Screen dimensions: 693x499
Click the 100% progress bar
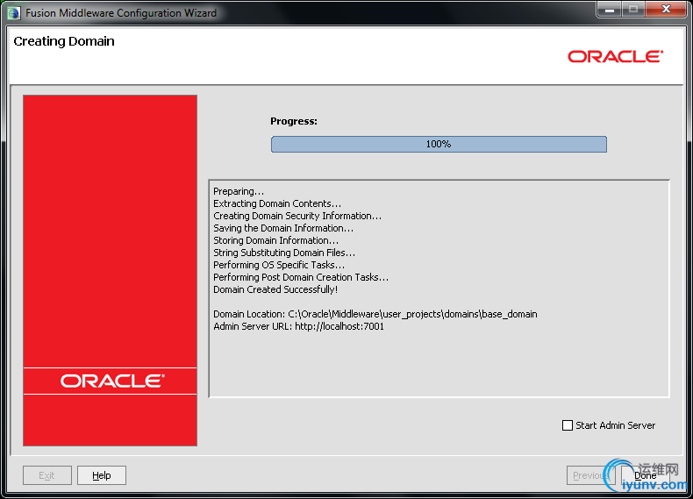click(439, 144)
